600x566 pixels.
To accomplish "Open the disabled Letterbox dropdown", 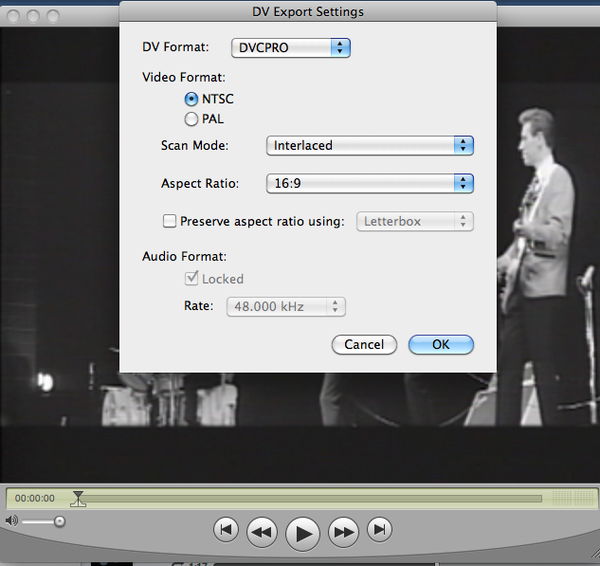I will (x=415, y=222).
